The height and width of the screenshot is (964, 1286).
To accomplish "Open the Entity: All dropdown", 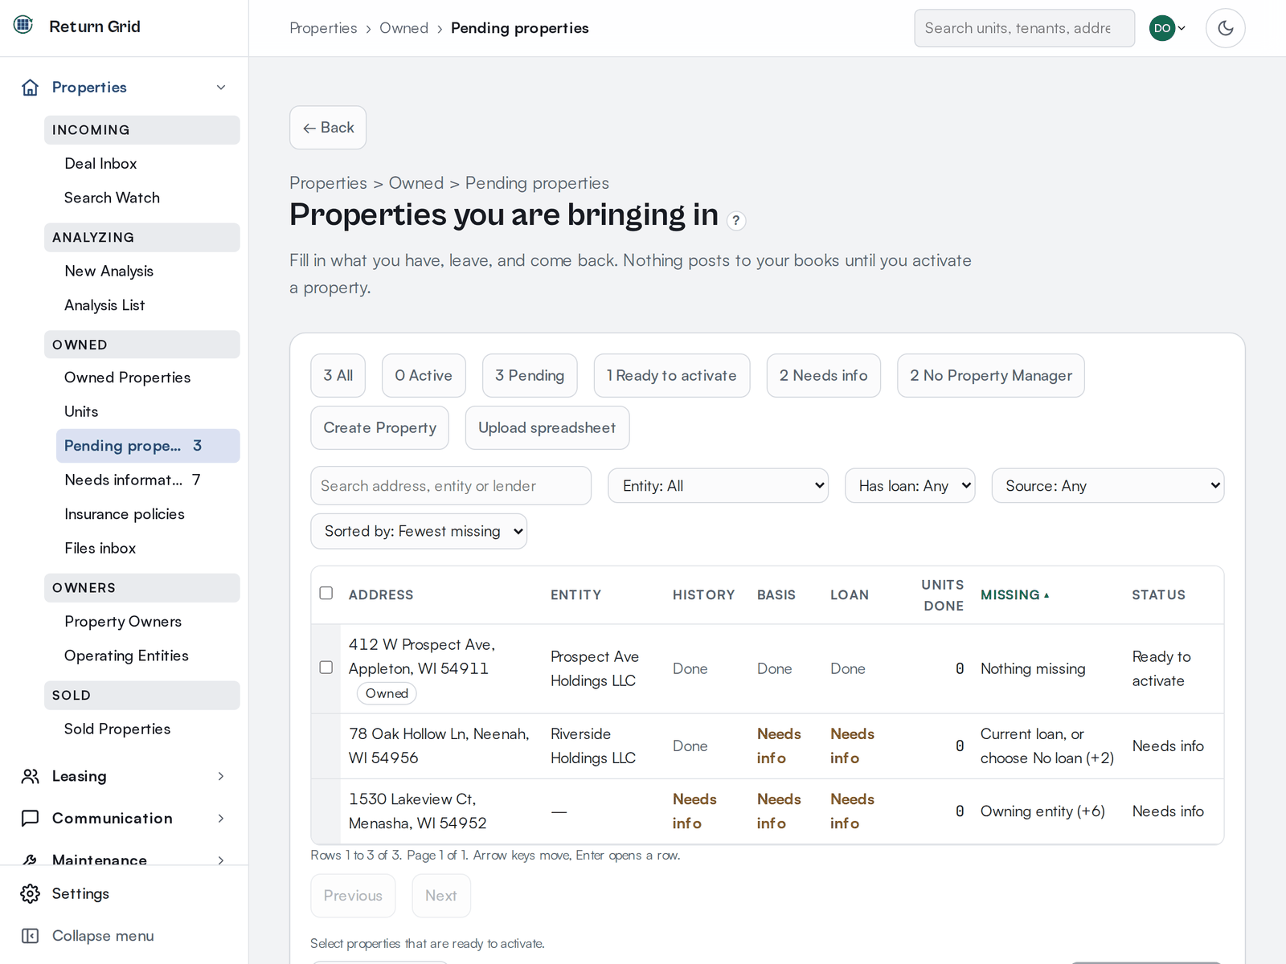I will coord(719,486).
